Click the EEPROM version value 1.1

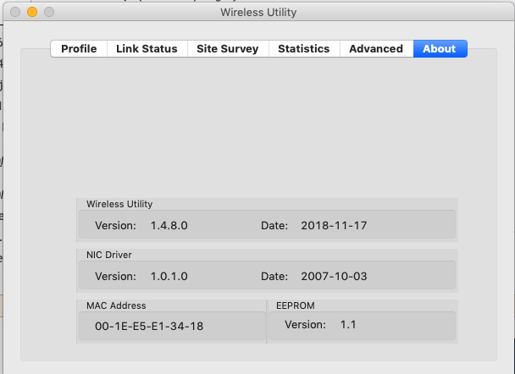[x=349, y=324]
